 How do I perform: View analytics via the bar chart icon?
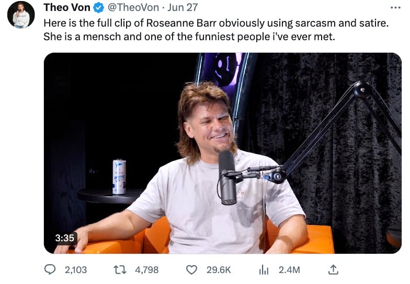264,269
